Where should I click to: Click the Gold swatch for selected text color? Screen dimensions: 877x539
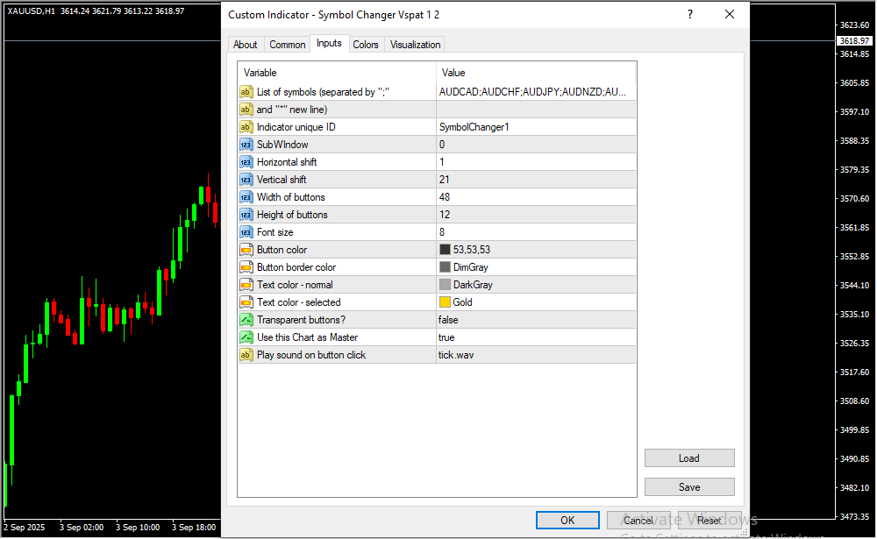[445, 302]
